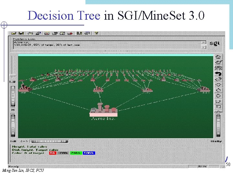
Task: Click the right Dolly thumbwheel
Action: pos(218,125)
